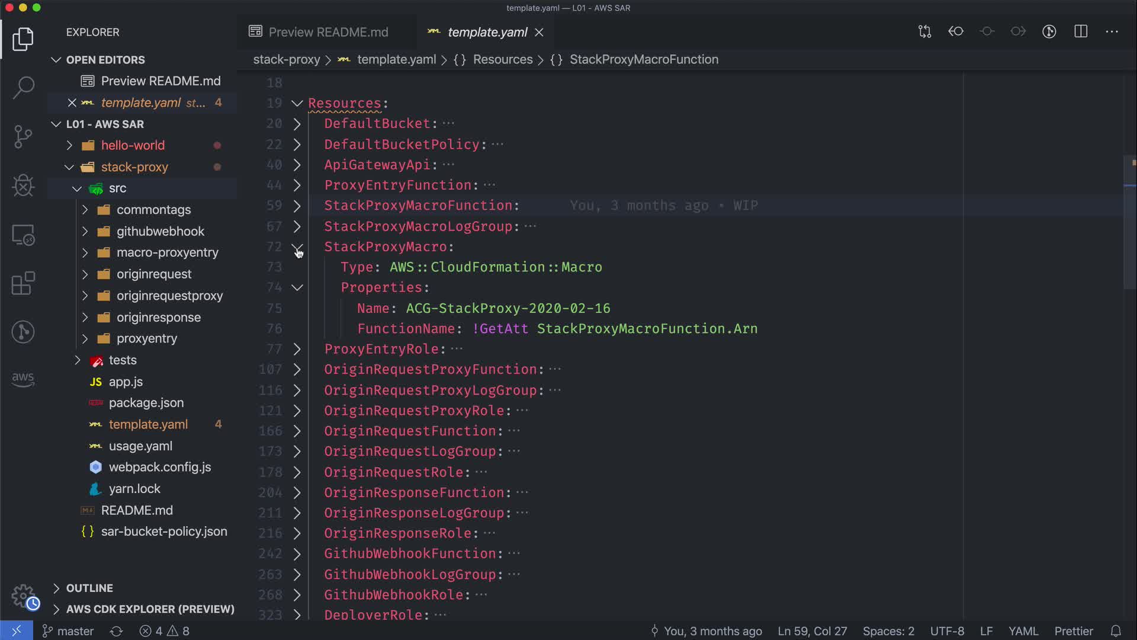Switch to the Preview README.md tab
1137x640 pixels.
327,32
